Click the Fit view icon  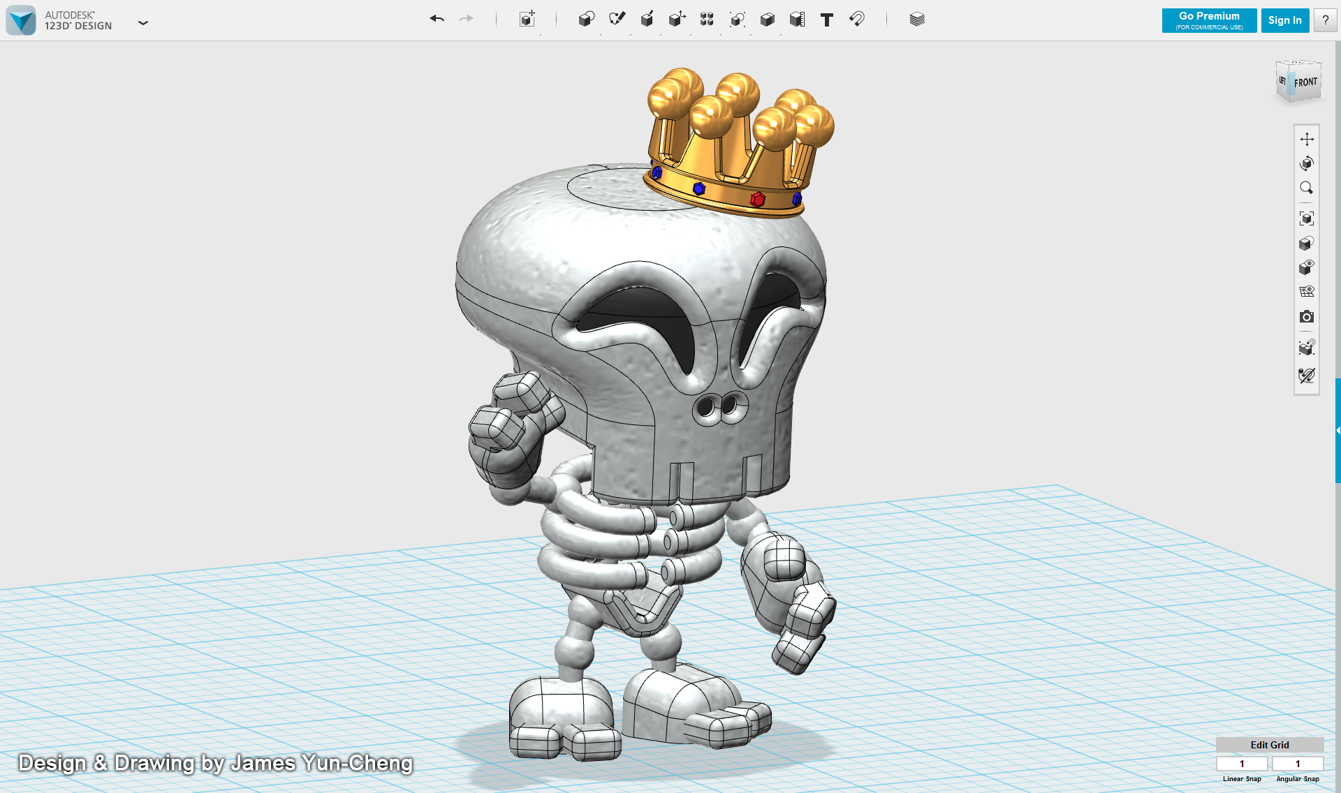point(1306,218)
